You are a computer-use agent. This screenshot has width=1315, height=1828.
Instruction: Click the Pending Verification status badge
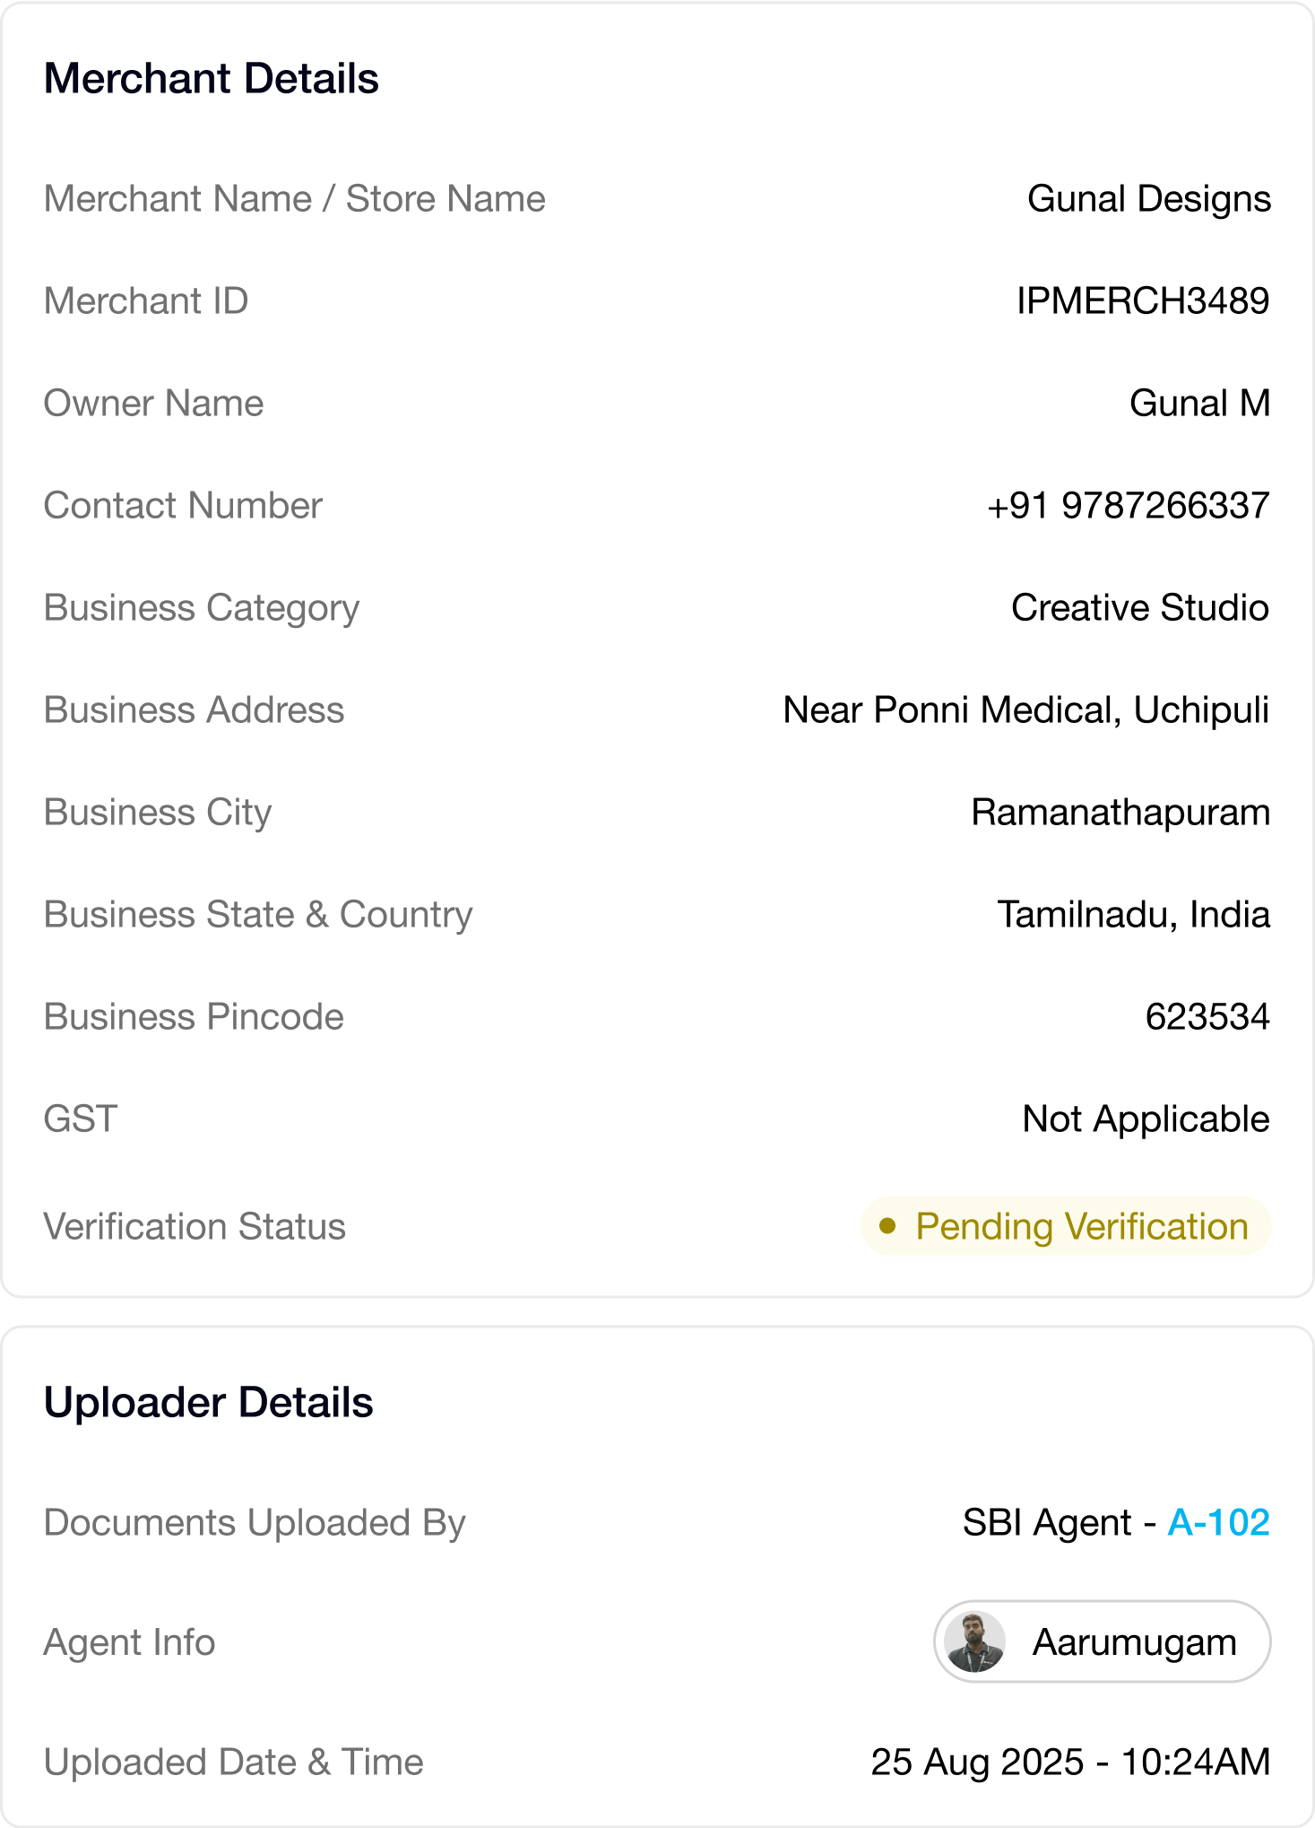[1066, 1226]
